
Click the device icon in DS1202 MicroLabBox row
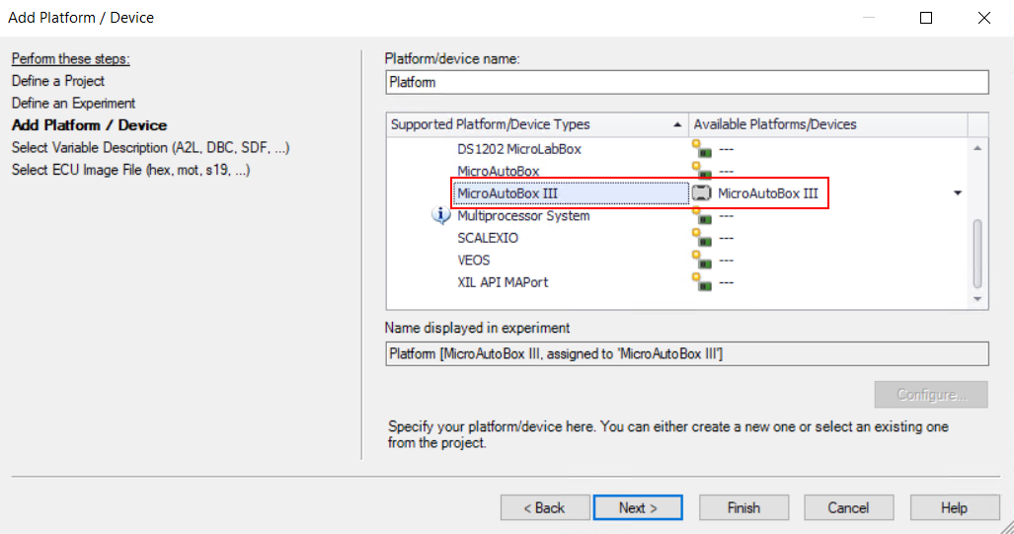[x=701, y=150]
